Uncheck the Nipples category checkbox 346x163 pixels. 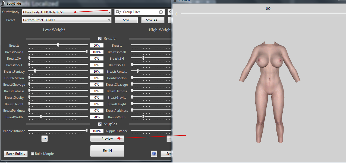coord(100,124)
